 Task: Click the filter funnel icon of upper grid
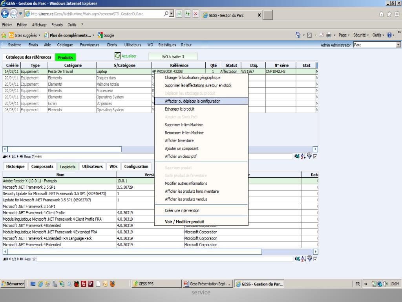coord(309,156)
